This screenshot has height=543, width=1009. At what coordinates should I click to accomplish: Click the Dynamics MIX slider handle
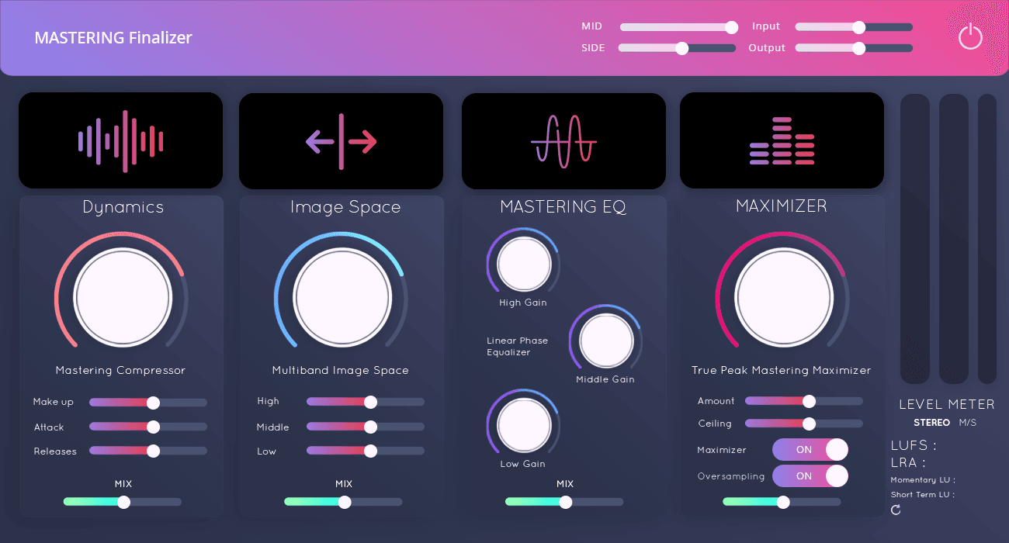(x=123, y=502)
